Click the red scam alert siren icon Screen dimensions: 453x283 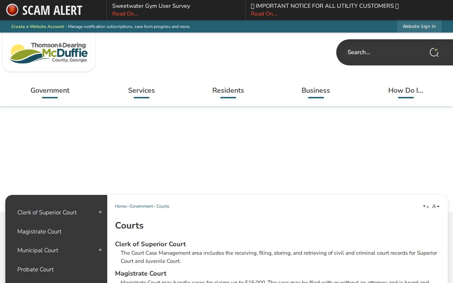pos(12,10)
